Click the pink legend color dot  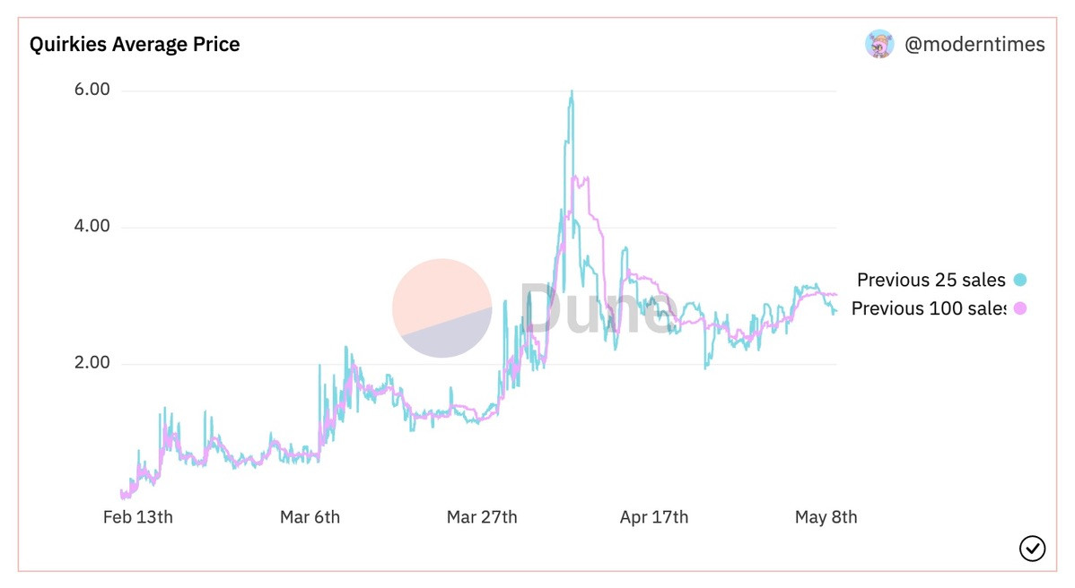[x=1019, y=308]
